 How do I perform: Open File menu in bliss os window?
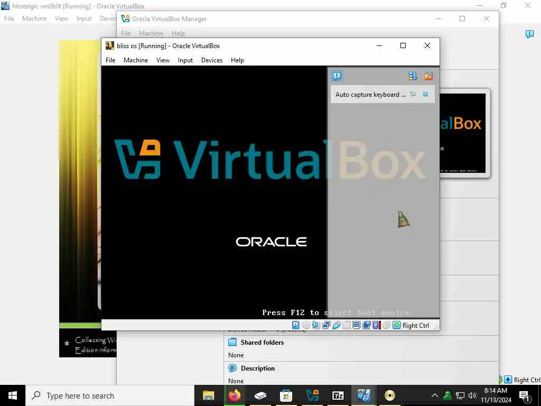coord(110,60)
